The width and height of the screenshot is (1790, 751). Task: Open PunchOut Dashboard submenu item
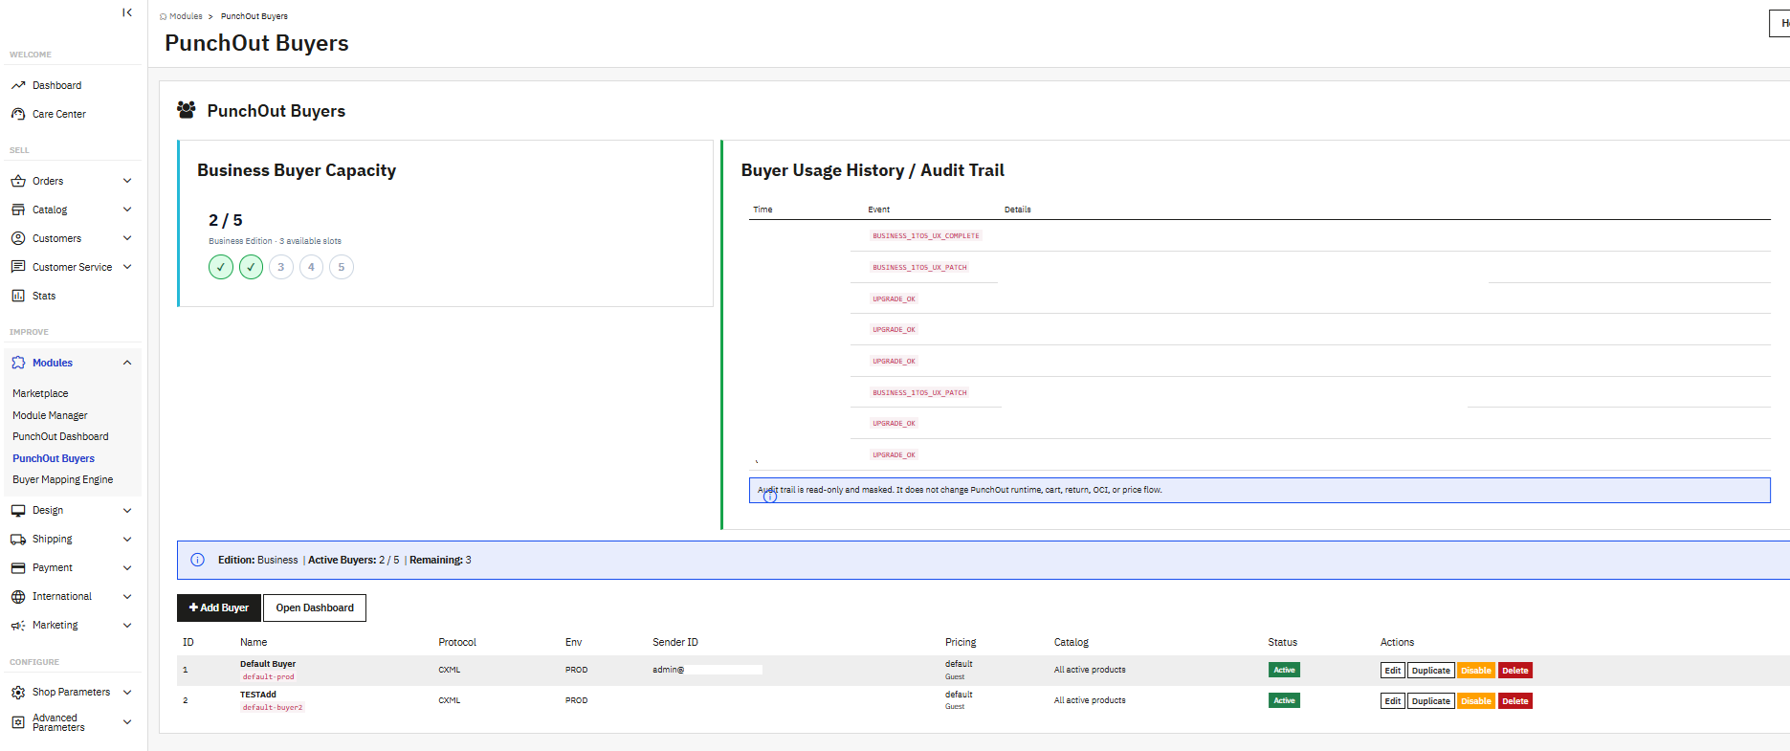60,436
